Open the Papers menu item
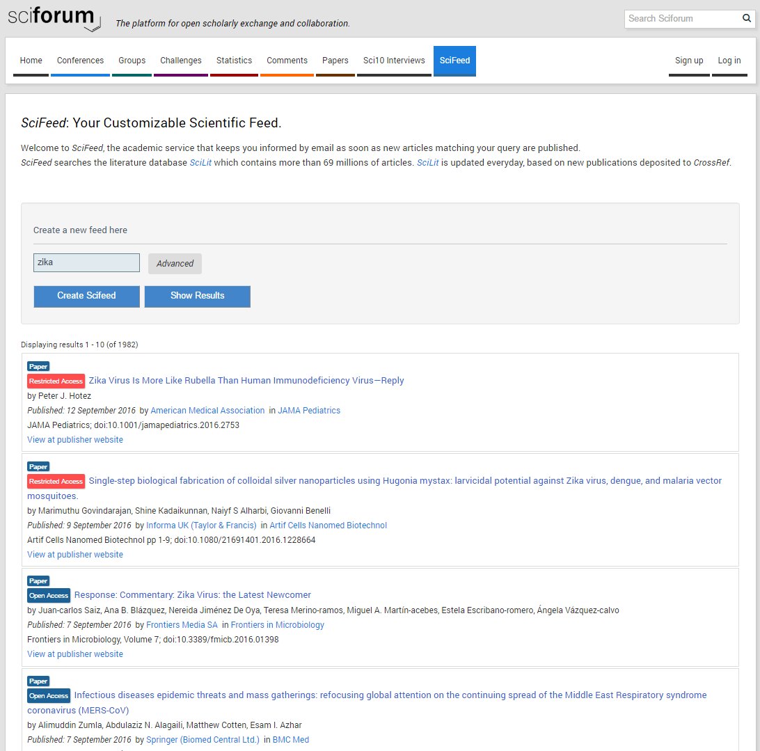 click(x=335, y=61)
